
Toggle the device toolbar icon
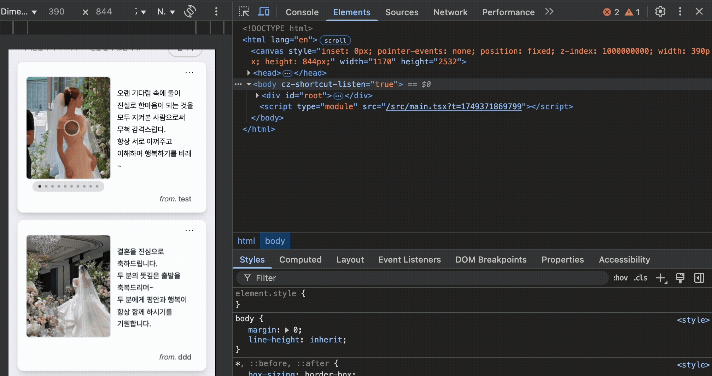click(264, 12)
